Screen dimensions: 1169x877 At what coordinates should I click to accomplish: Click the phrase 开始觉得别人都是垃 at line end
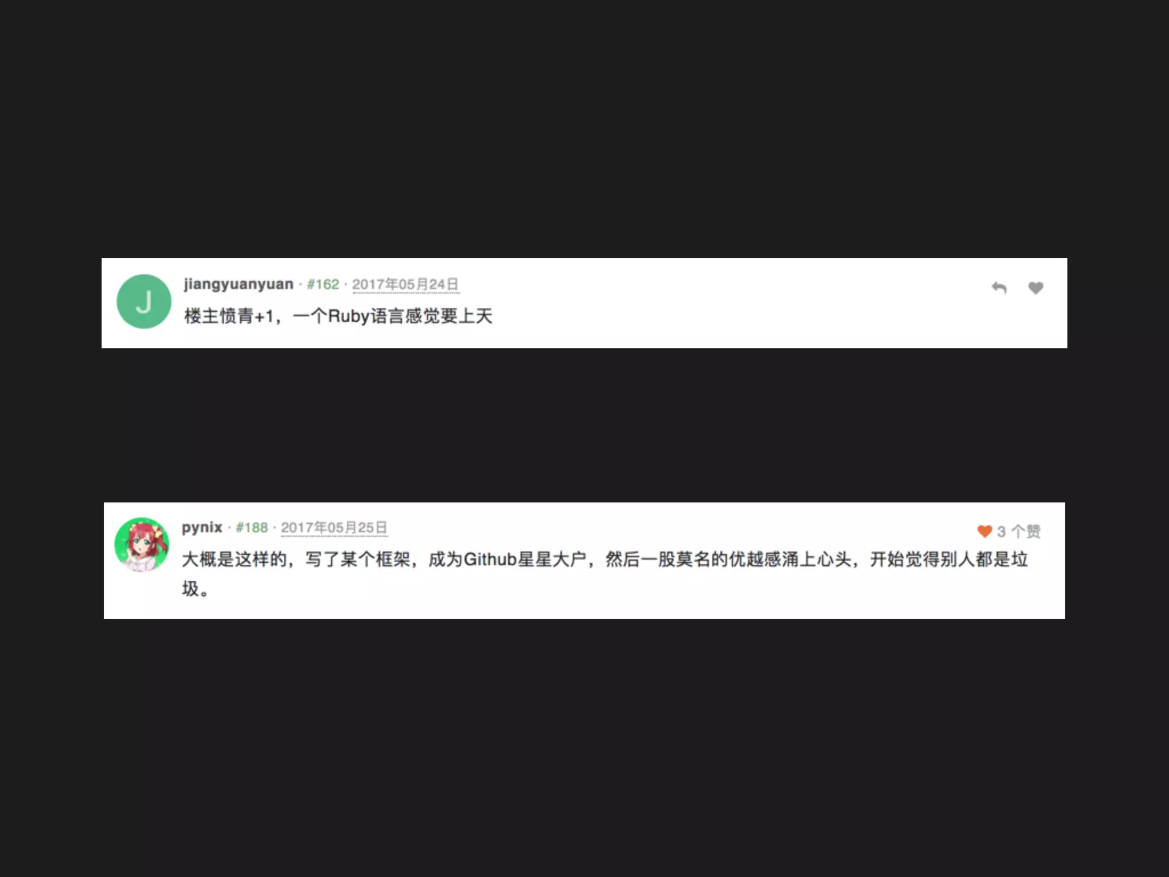(949, 559)
